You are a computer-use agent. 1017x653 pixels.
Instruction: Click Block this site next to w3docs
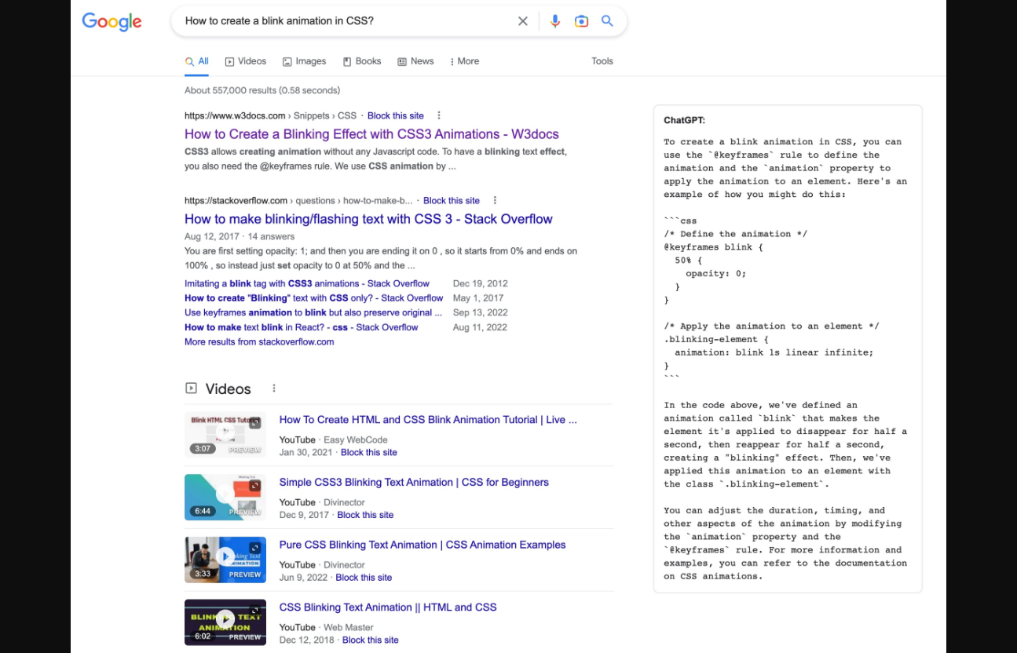(x=395, y=115)
